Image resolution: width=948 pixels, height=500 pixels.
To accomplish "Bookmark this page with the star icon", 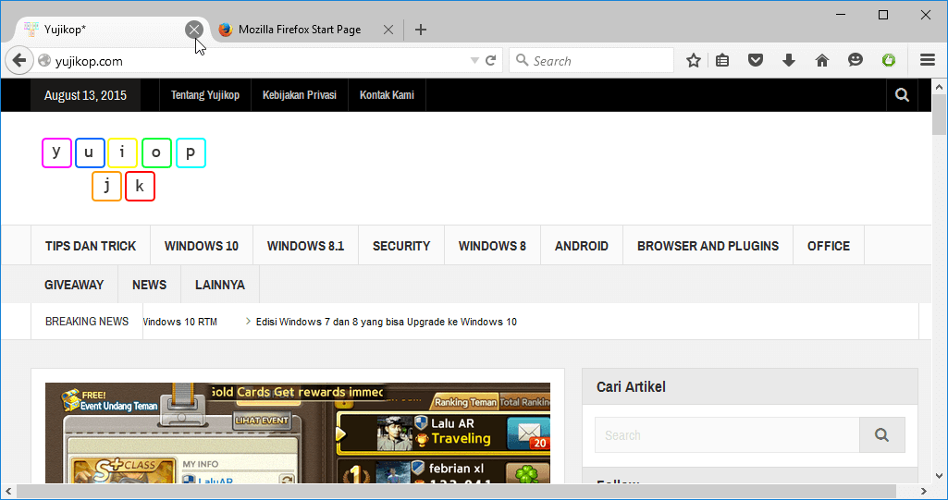I will click(694, 60).
